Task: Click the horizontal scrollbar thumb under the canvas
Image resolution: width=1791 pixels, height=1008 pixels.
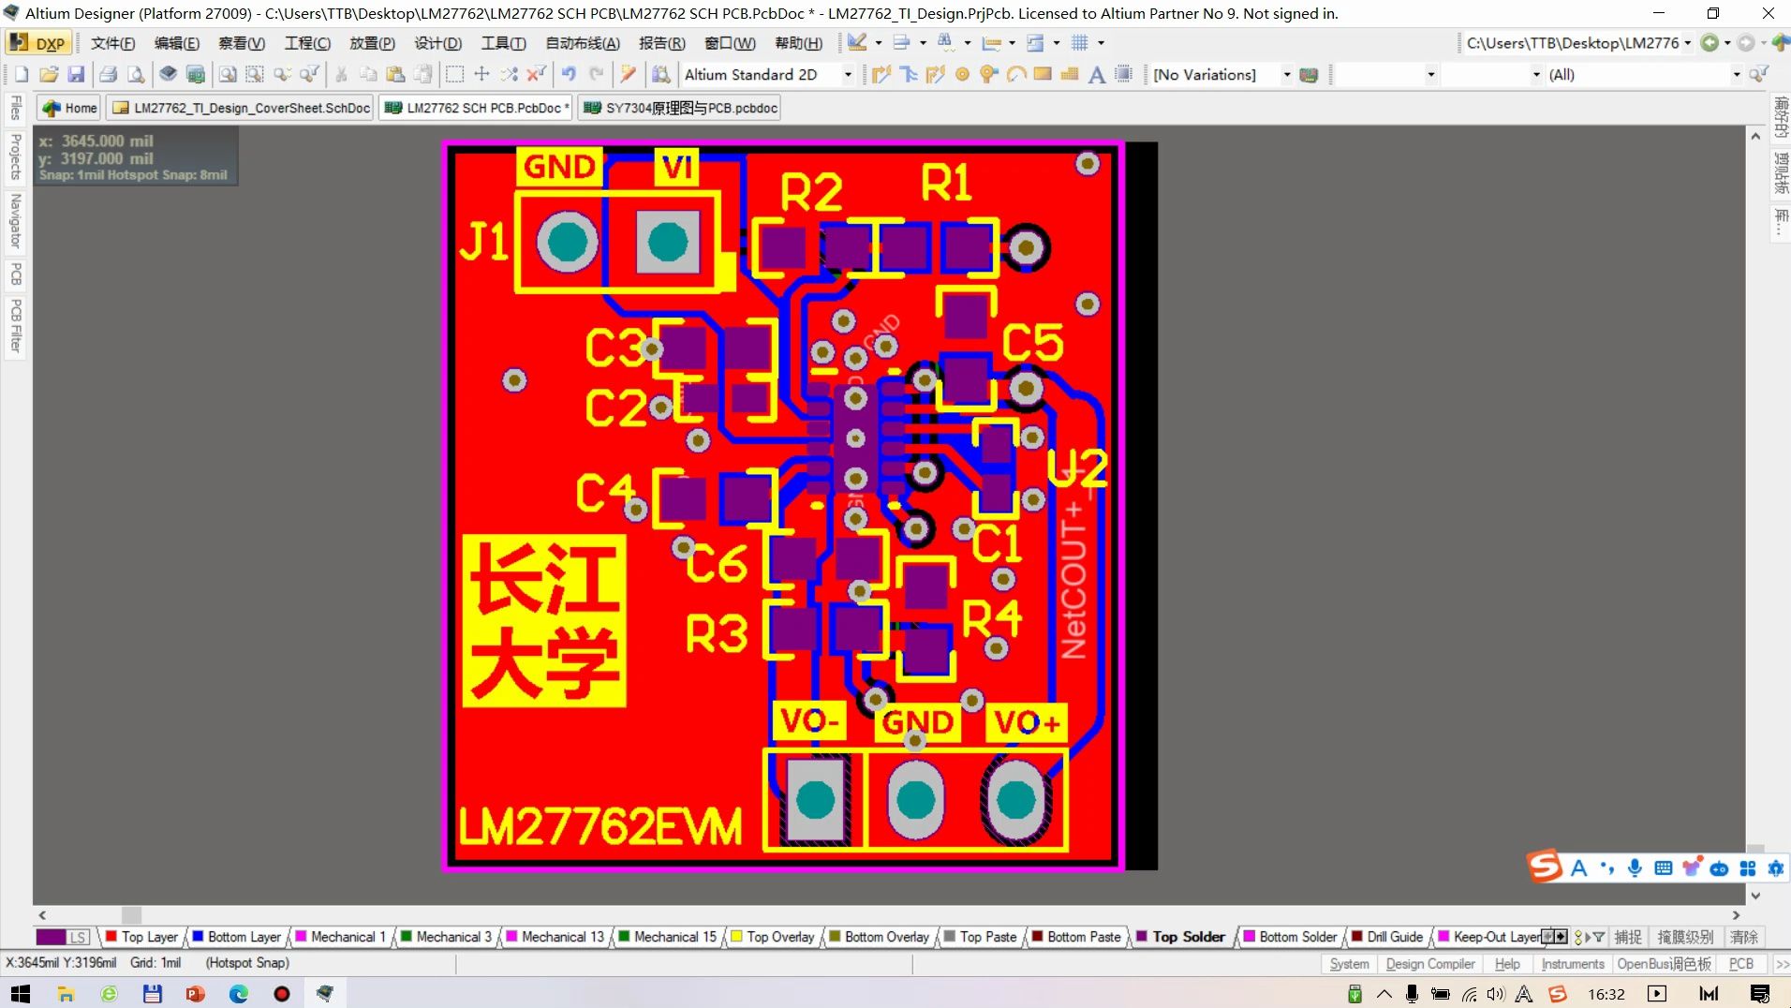Action: coord(131,915)
